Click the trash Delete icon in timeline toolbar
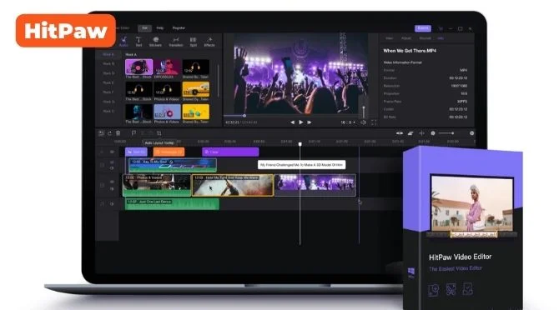This screenshot has width=559, height=310. tap(118, 133)
